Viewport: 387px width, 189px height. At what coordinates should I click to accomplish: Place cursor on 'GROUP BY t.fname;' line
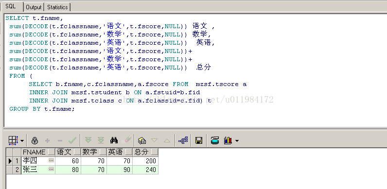[x=42, y=109]
